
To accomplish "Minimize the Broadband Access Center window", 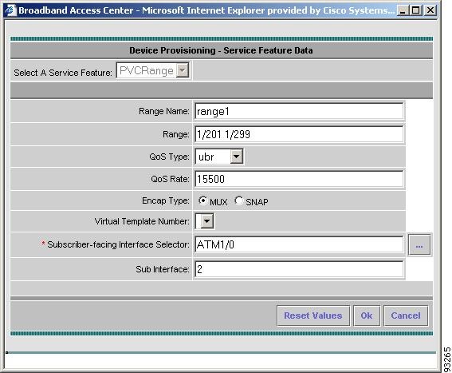I will pyautogui.click(x=403, y=10).
